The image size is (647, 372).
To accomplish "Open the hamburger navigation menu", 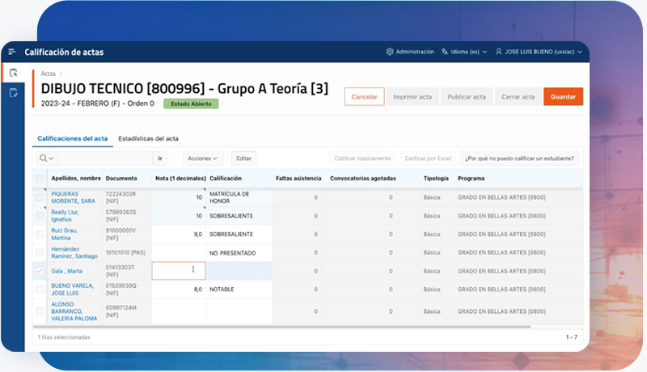I will [x=12, y=53].
